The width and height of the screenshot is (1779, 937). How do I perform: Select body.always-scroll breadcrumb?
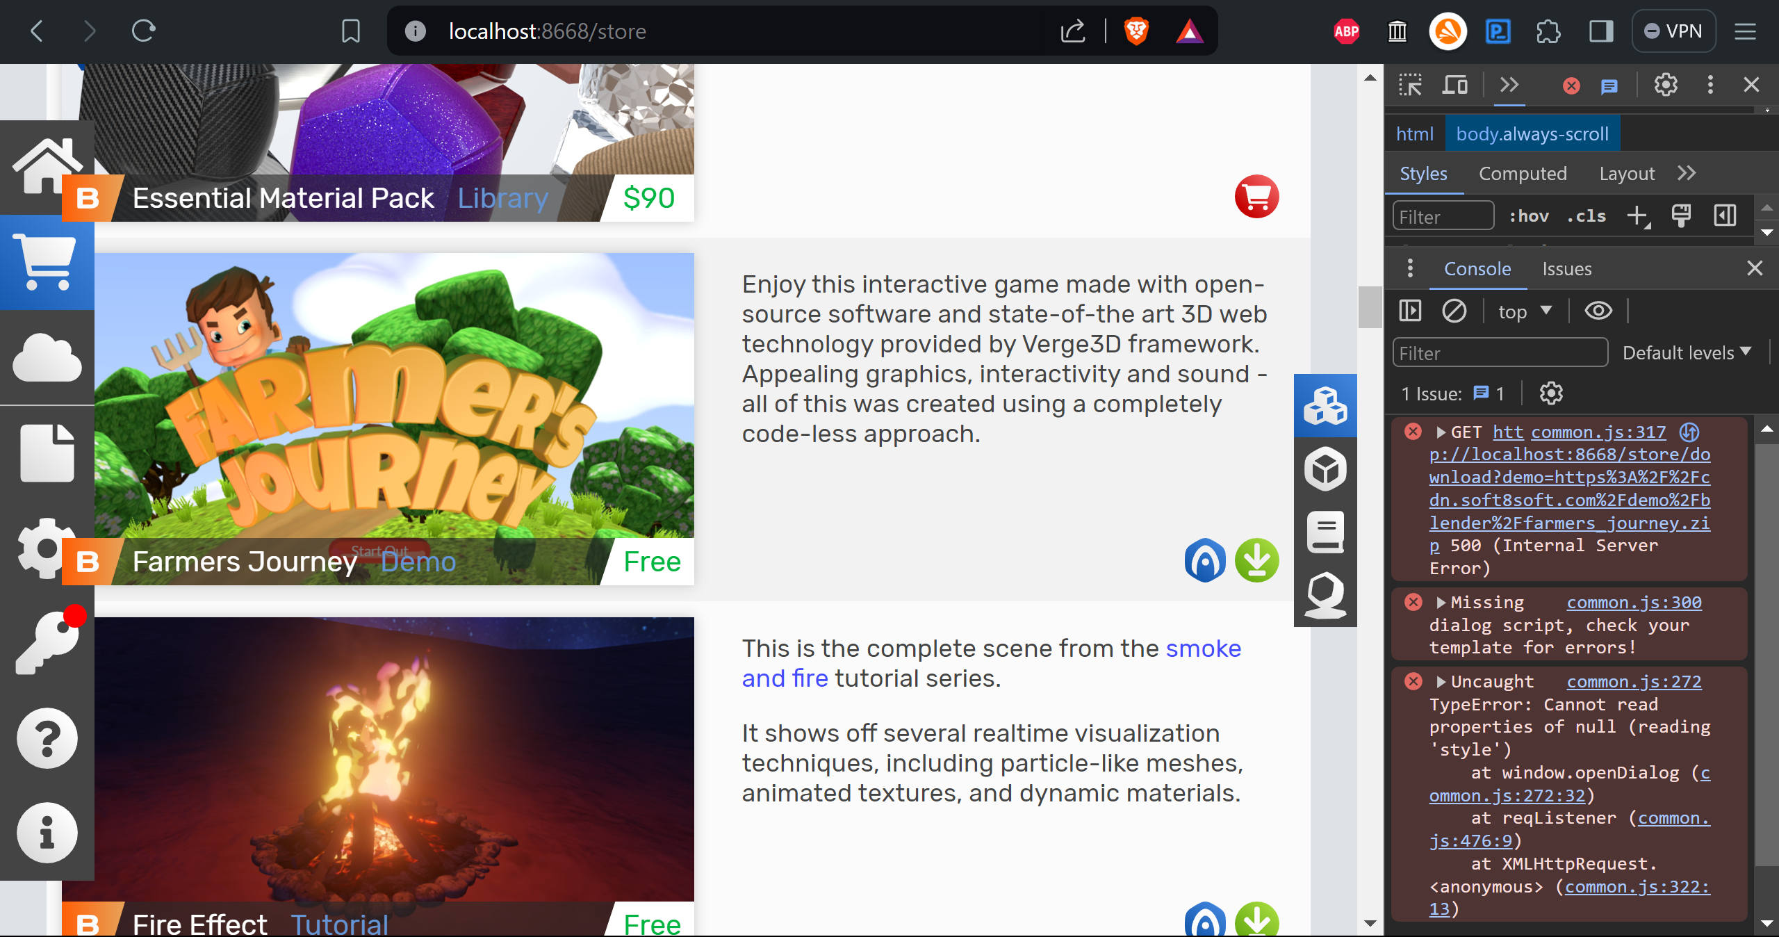tap(1532, 134)
